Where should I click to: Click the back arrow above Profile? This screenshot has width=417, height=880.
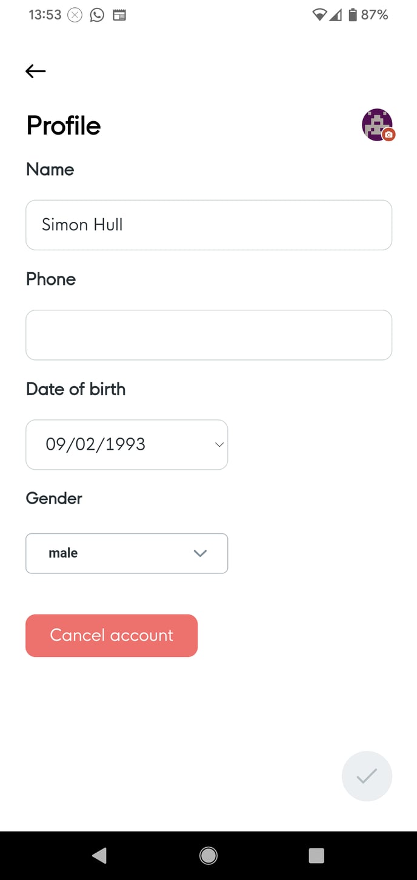[35, 71]
